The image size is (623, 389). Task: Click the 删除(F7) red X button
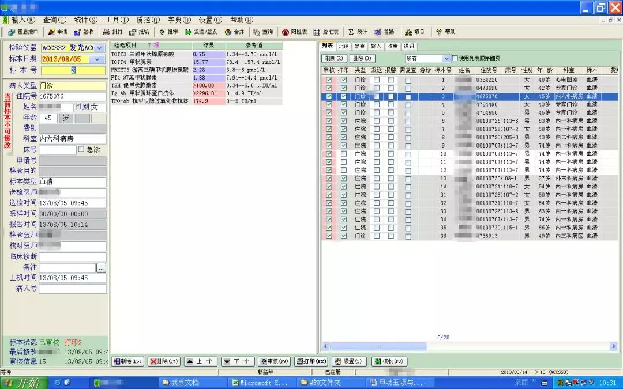164,361
